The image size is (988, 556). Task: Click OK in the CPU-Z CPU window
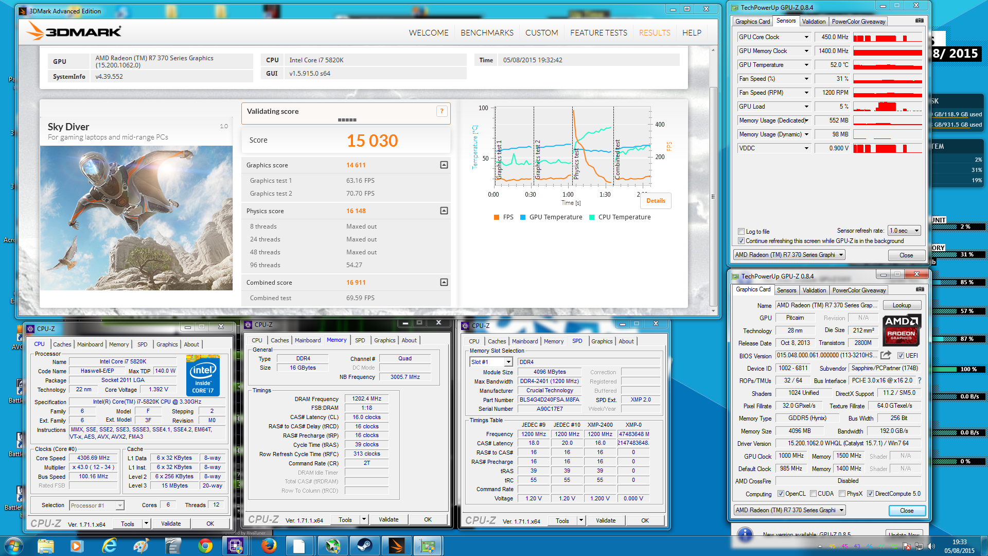[x=210, y=524]
